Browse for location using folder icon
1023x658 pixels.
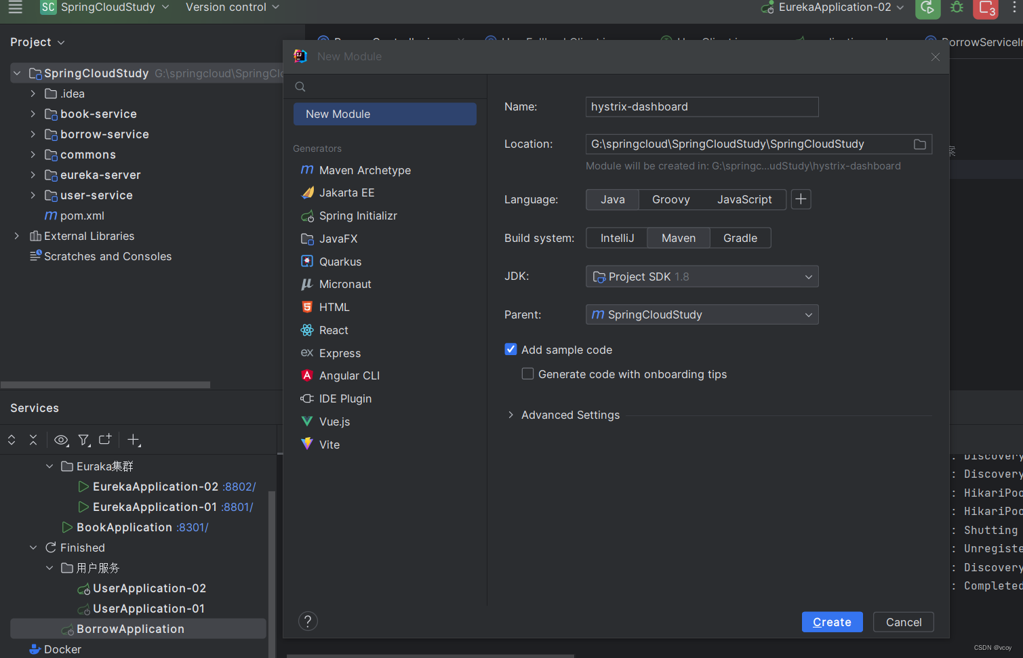tap(919, 144)
